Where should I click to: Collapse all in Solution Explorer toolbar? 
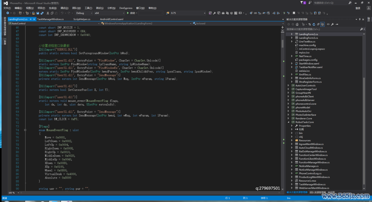[318, 24]
